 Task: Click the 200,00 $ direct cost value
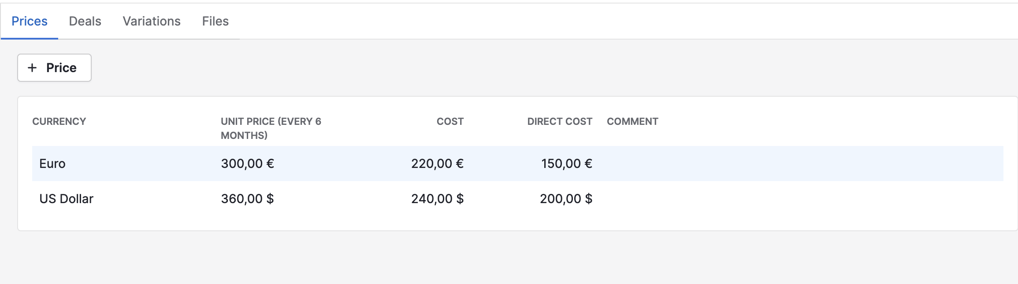566,199
